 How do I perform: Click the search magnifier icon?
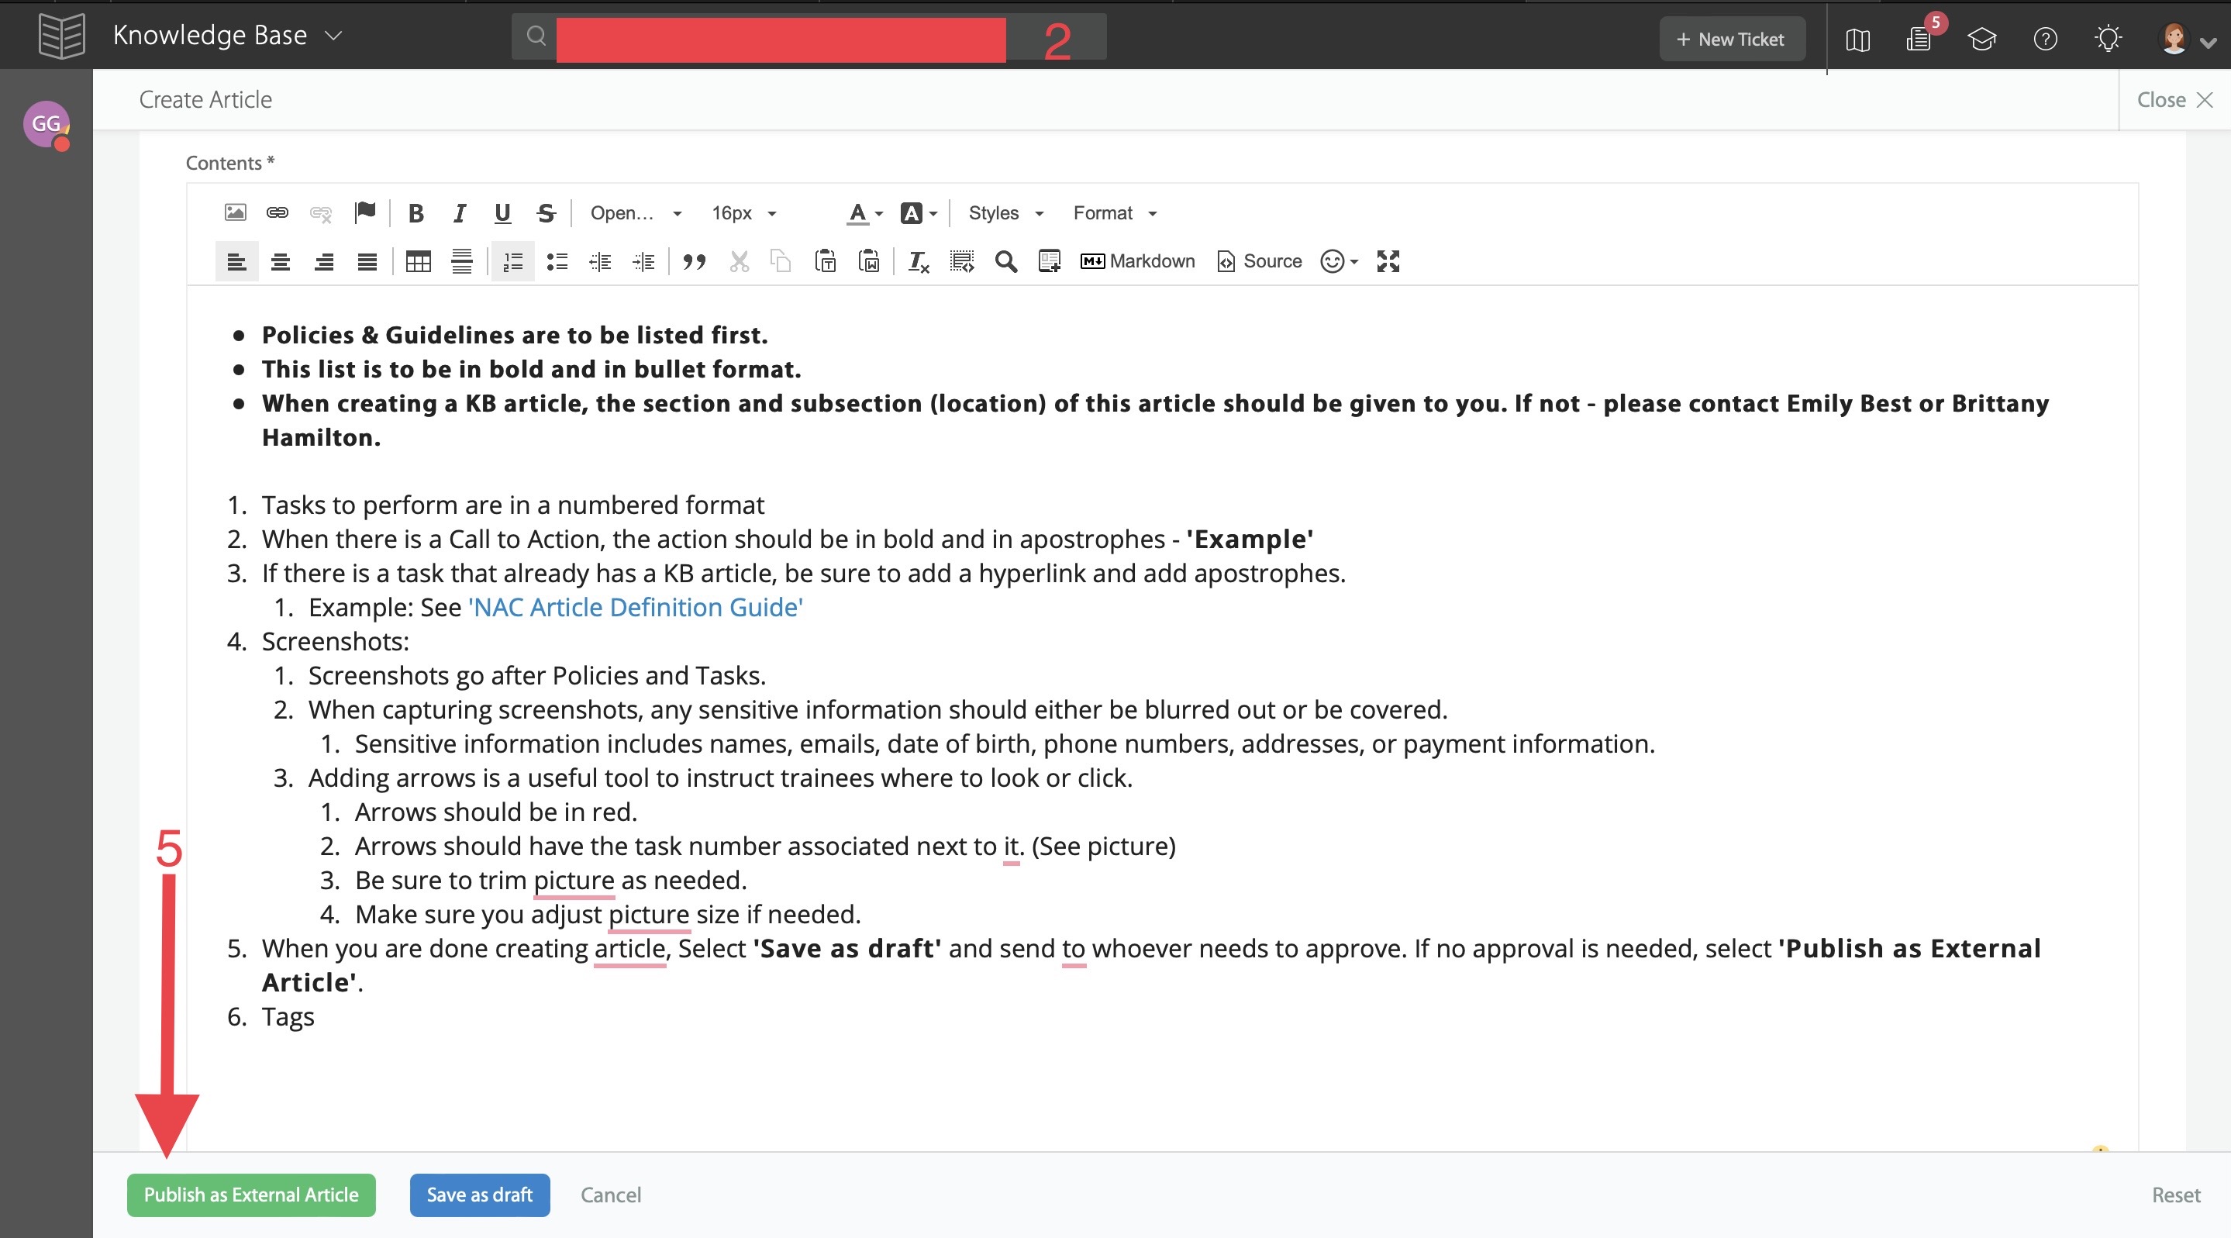[536, 36]
